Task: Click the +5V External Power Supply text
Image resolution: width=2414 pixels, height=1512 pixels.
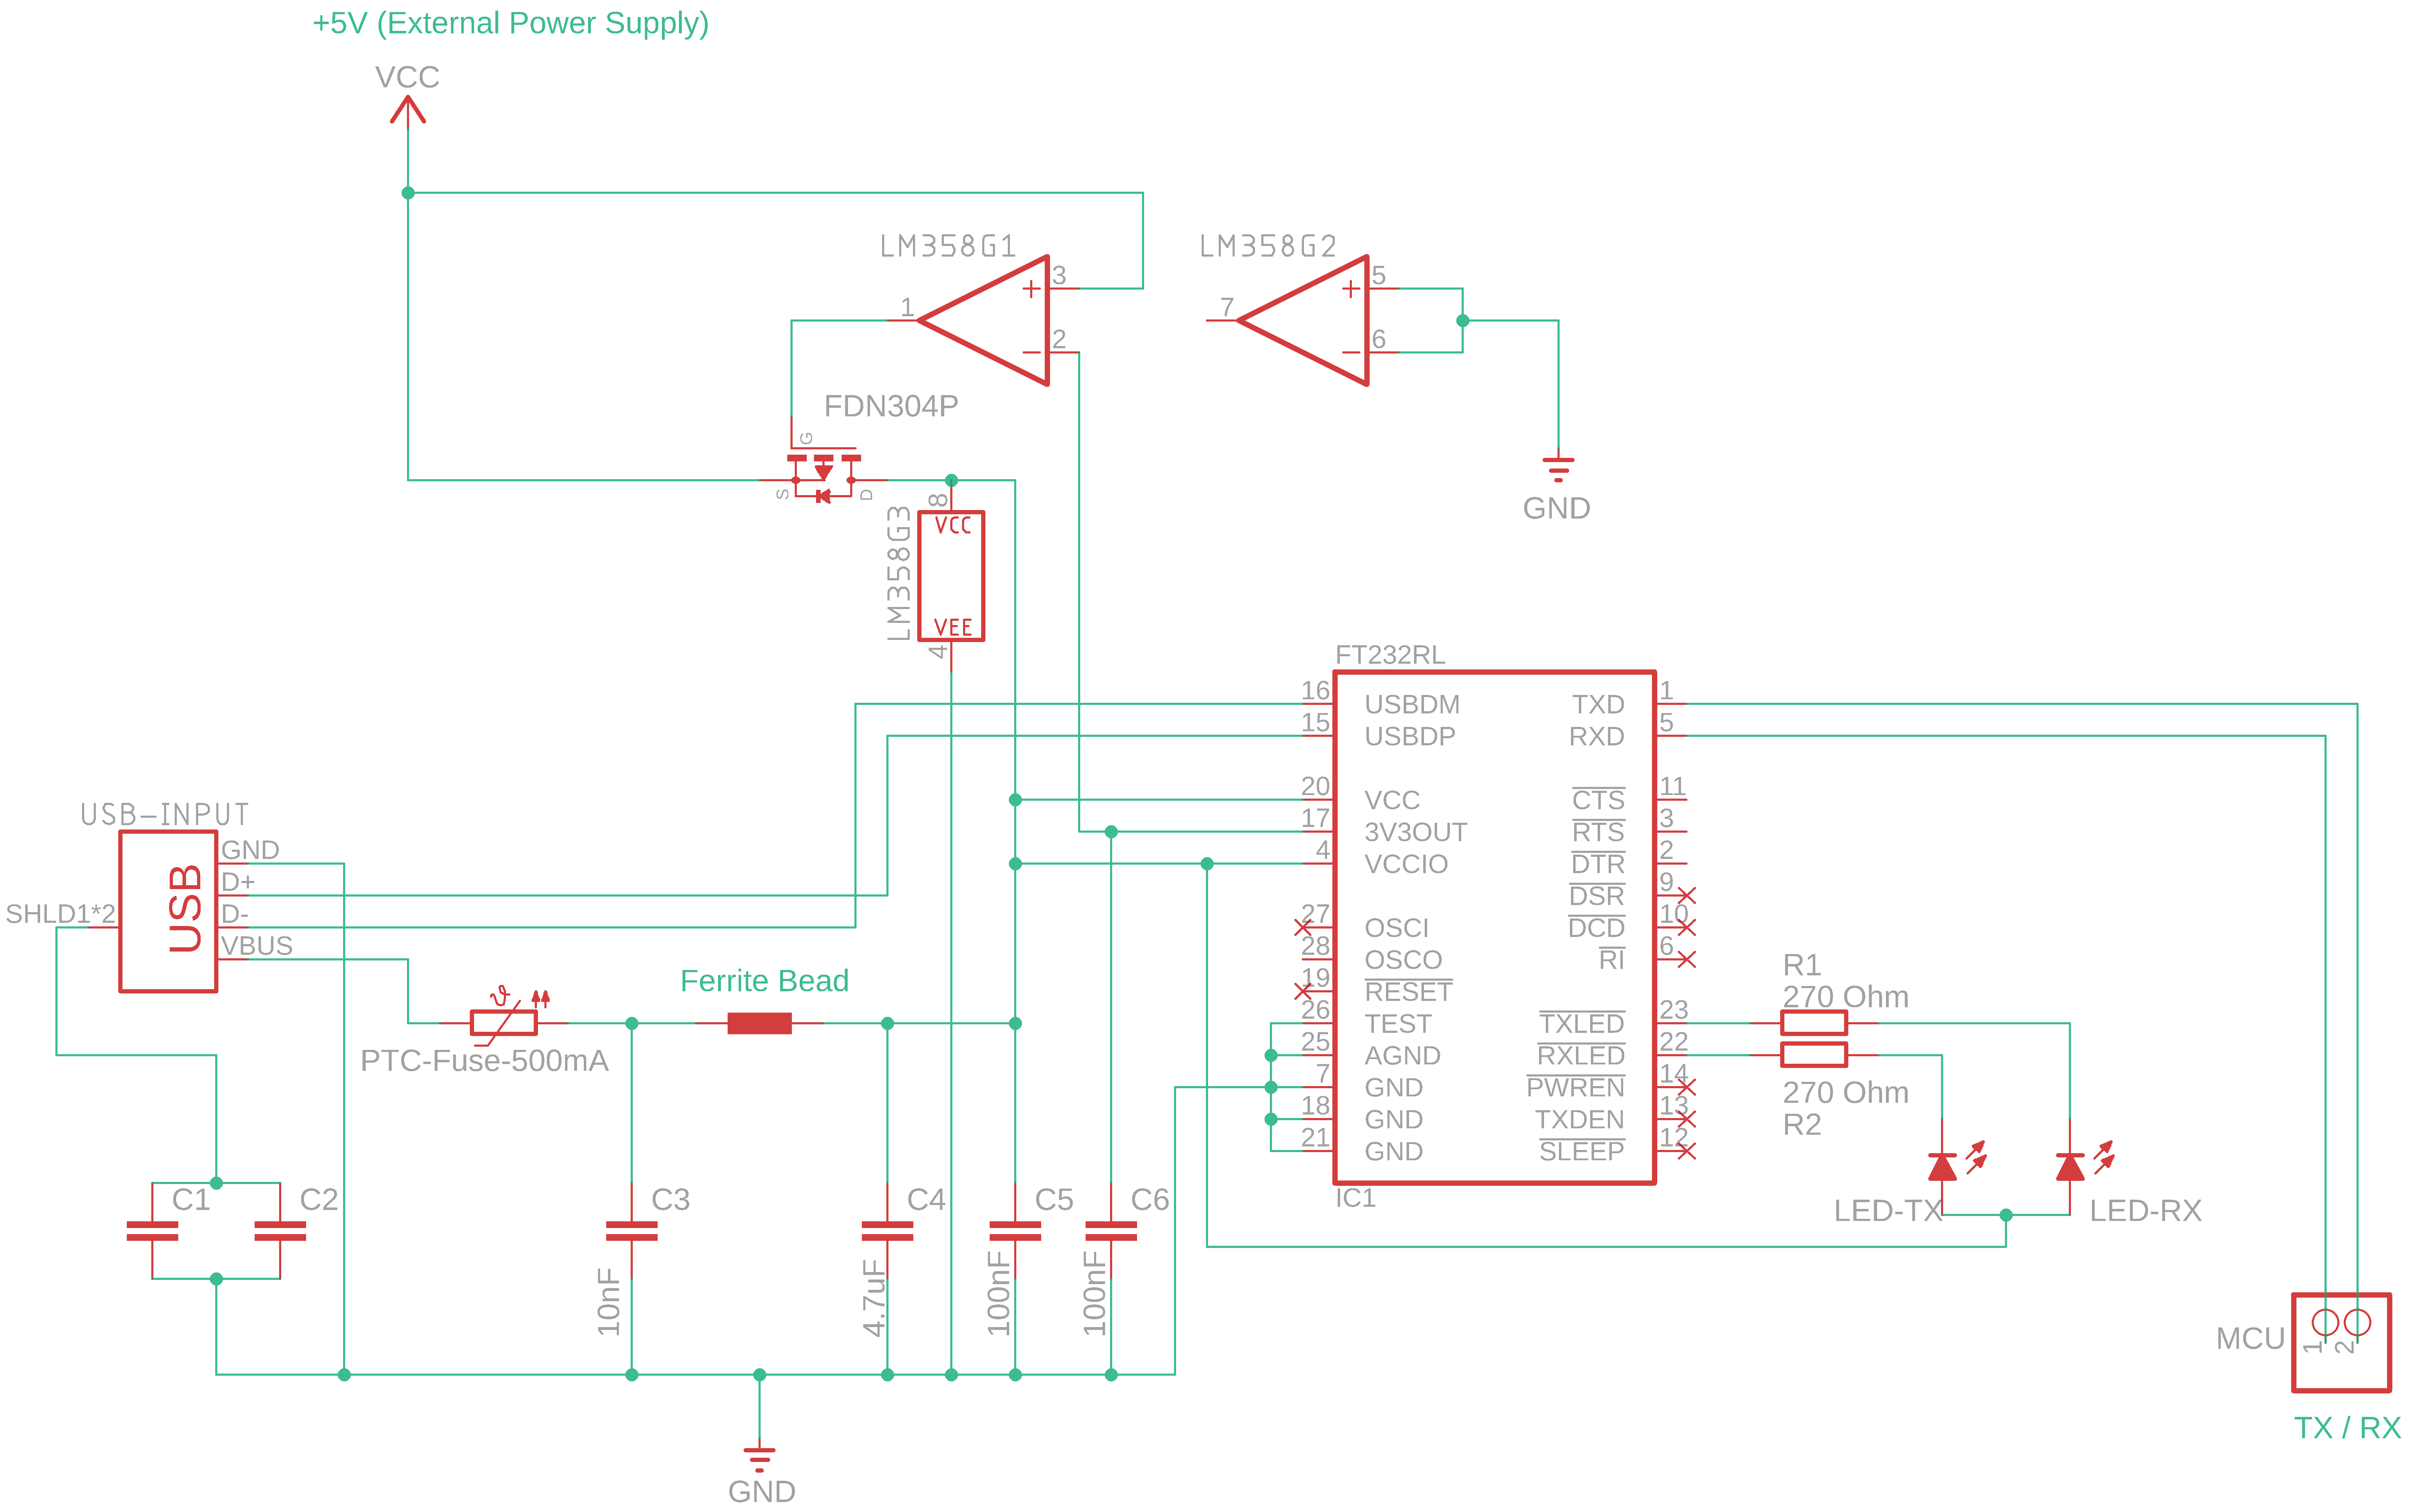Action: tap(510, 23)
